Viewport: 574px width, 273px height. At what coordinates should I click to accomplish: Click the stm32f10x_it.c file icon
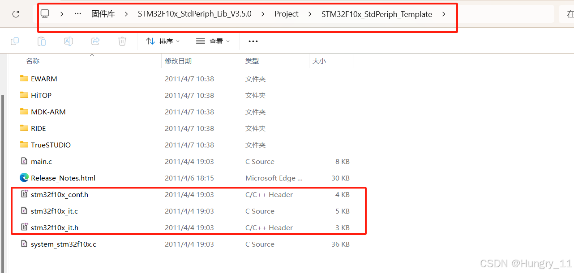tap(24, 211)
